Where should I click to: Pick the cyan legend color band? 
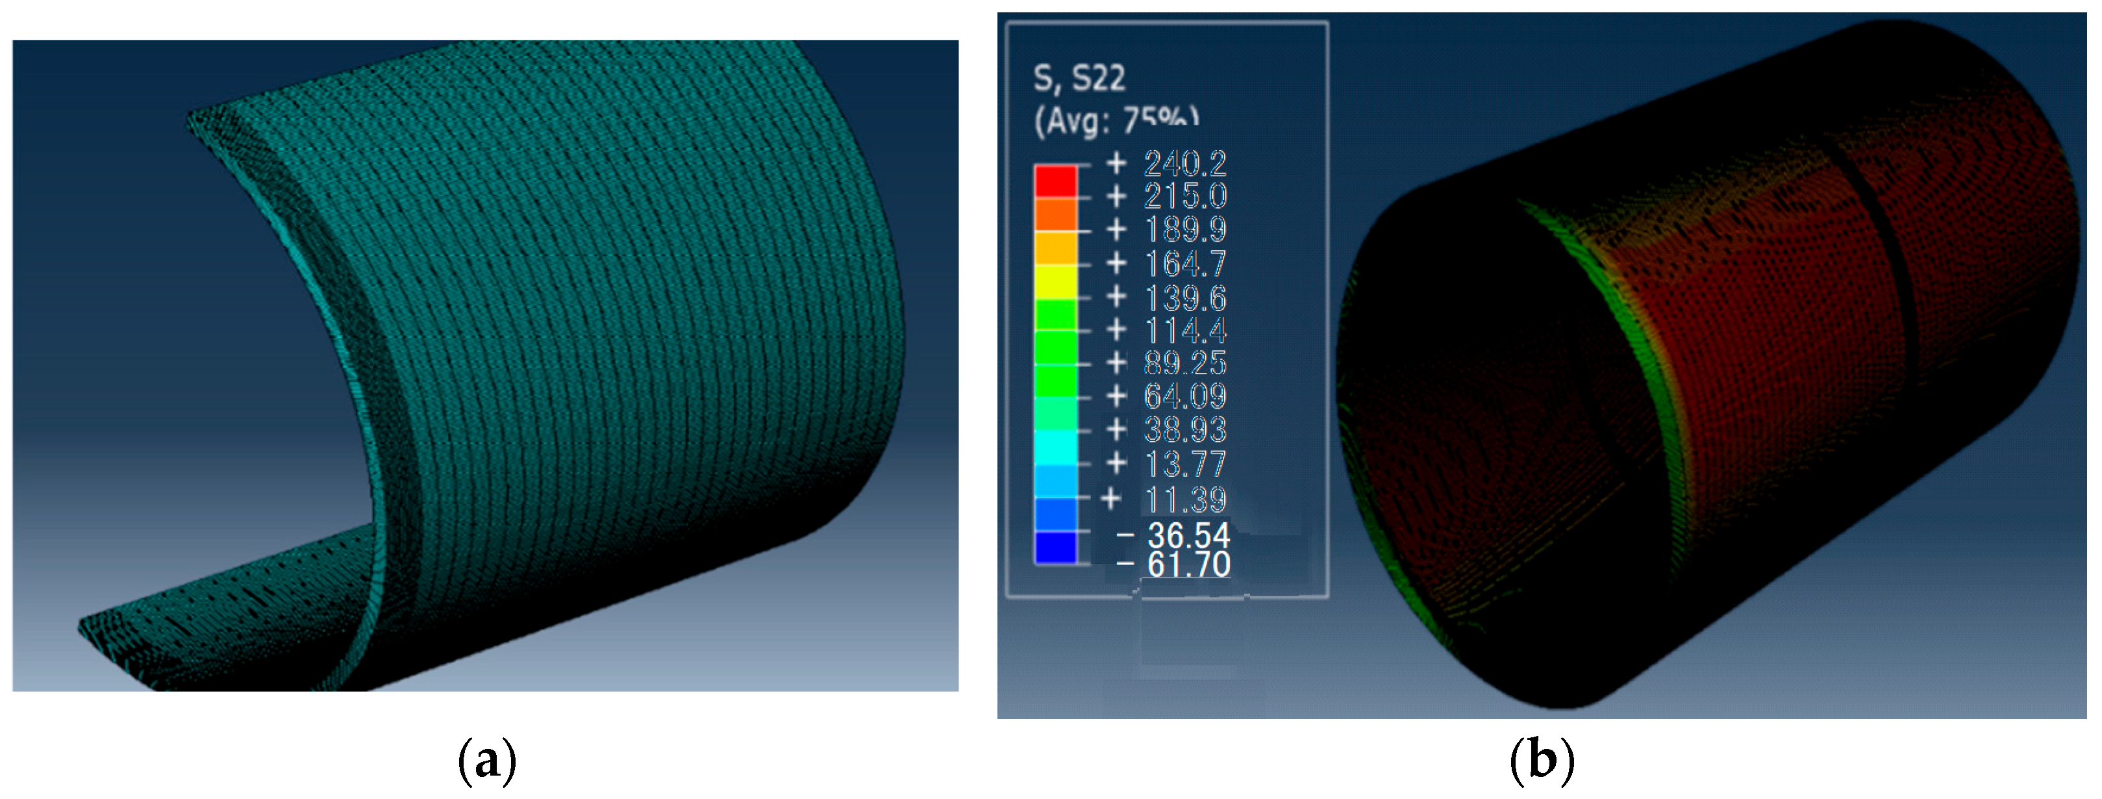pos(1055,447)
